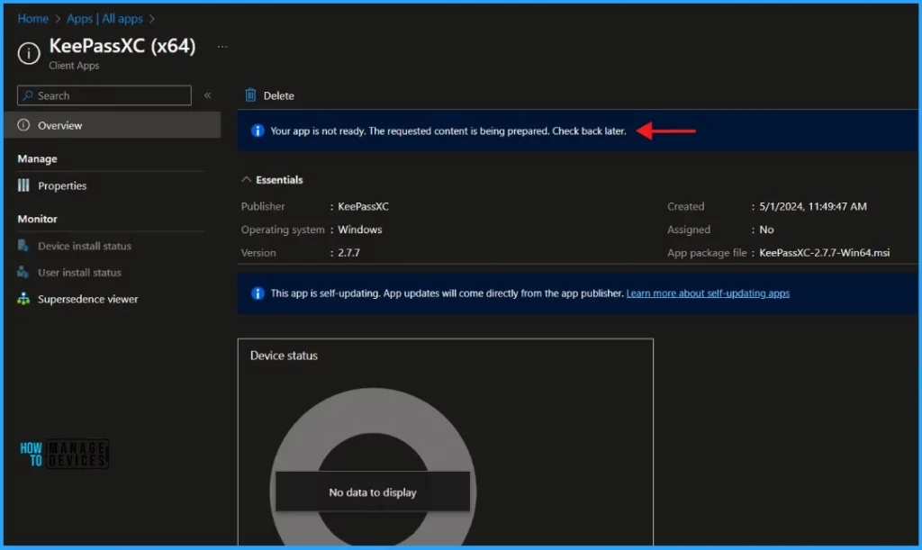Click package file KeePassXC-2.7.7-Win64.msi

pyautogui.click(x=824, y=253)
